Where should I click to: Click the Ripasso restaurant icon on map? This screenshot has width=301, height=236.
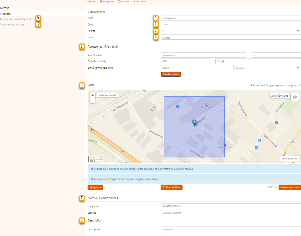pos(154,108)
